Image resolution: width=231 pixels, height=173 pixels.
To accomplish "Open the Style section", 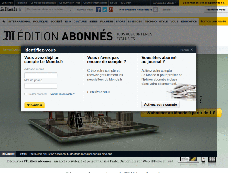I will pyautogui.click(x=163, y=22).
